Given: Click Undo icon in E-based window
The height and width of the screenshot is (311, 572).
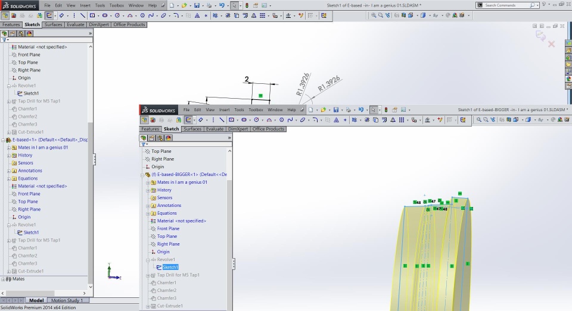Looking at the screenshot, I should click(222, 5).
